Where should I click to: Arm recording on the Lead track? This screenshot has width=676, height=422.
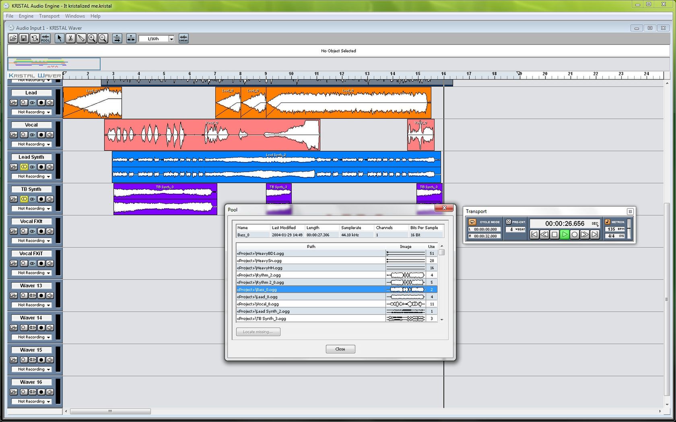click(41, 102)
